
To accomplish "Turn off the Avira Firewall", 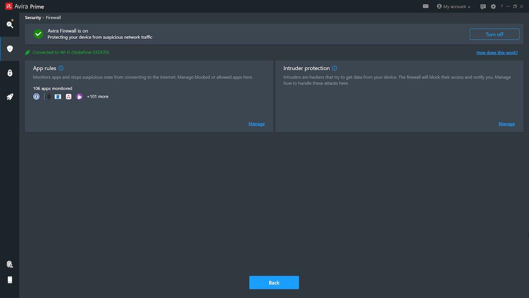I will tap(494, 34).
